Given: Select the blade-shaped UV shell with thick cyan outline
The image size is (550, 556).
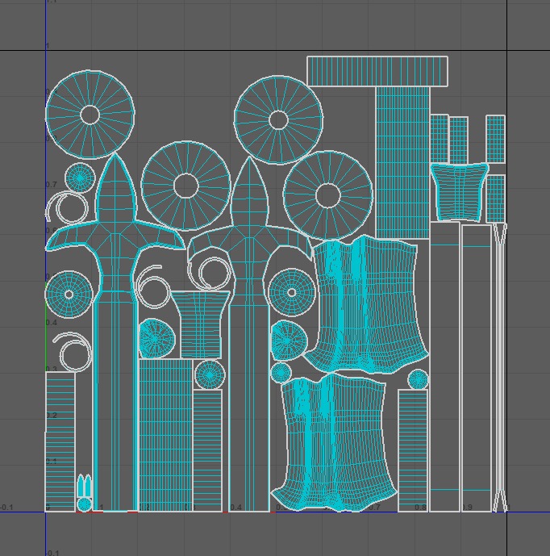Looking at the screenshot, I should [x=115, y=333].
